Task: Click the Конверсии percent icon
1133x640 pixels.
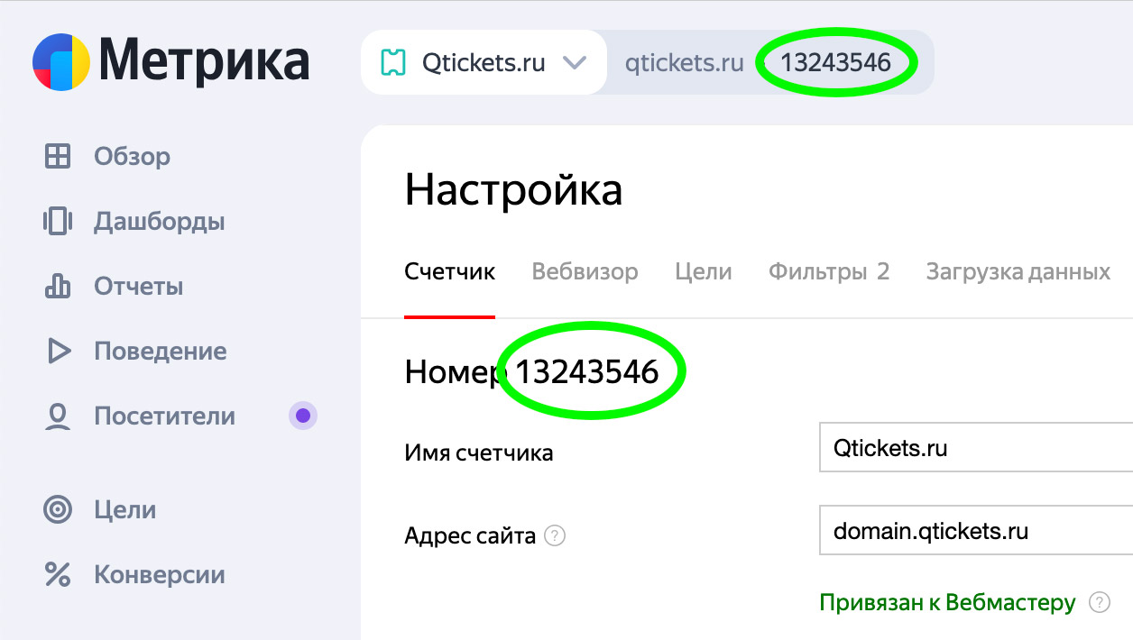Action: tap(56, 574)
